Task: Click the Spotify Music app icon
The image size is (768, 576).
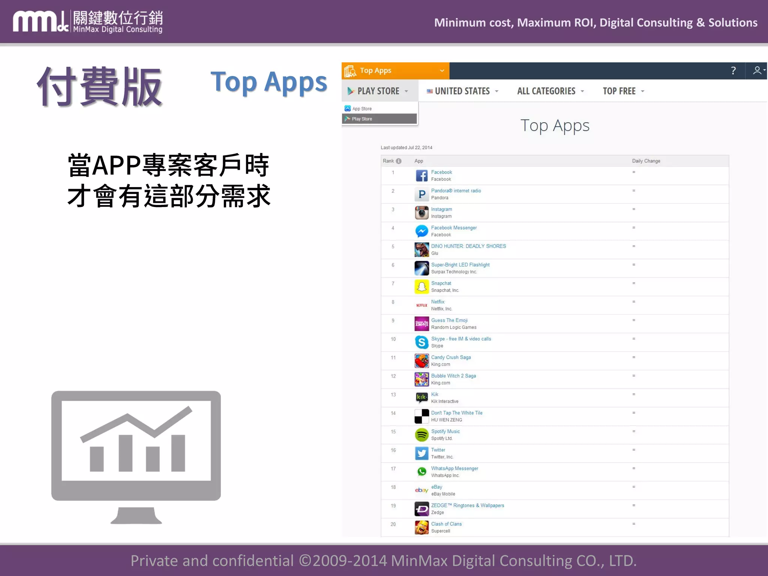Action: click(x=421, y=435)
